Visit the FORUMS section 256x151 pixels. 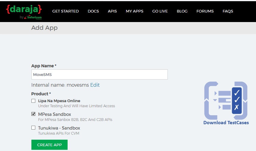[205, 11]
